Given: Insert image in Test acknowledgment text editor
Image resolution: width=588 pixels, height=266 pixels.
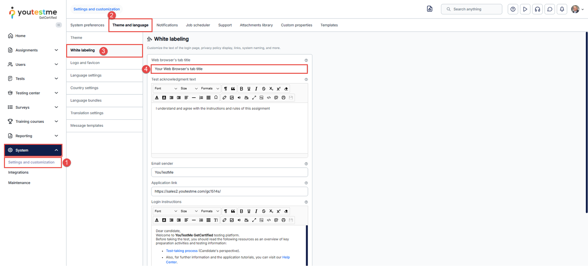Looking at the screenshot, I should [x=232, y=98].
